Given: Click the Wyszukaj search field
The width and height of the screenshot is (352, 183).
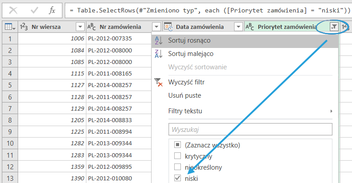Looking at the screenshot, I should point(250,129).
